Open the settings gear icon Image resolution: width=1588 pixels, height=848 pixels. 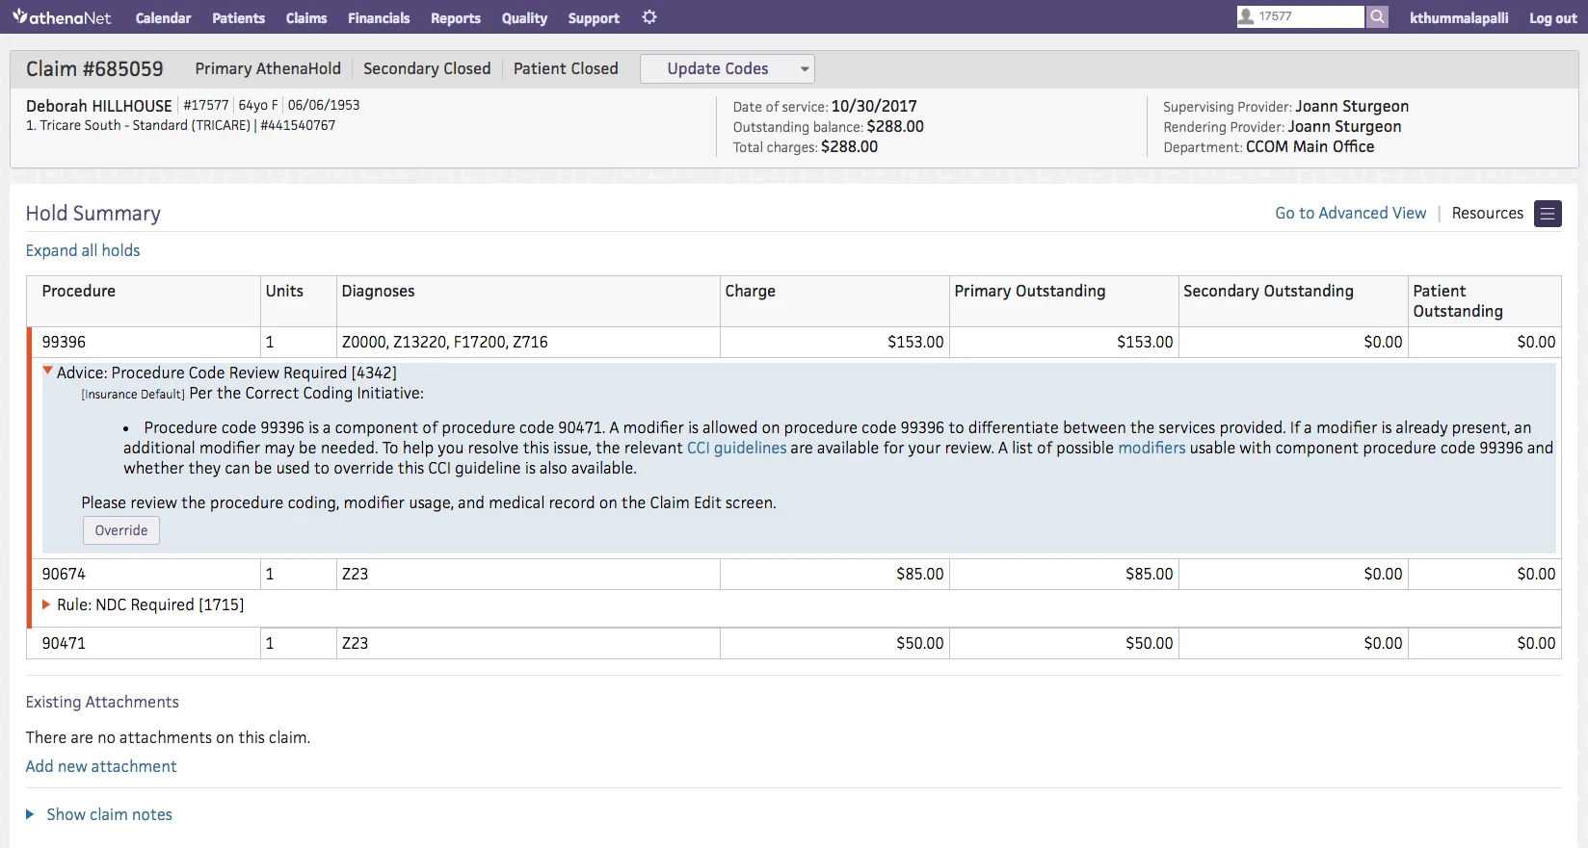(x=649, y=17)
